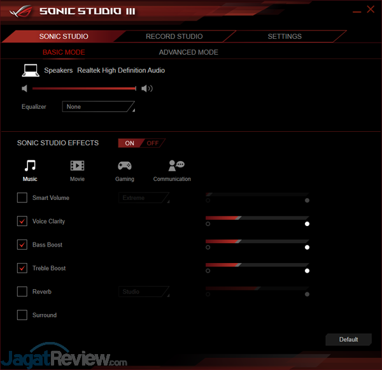
Task: Click the master volume slider
Action: pos(84,89)
